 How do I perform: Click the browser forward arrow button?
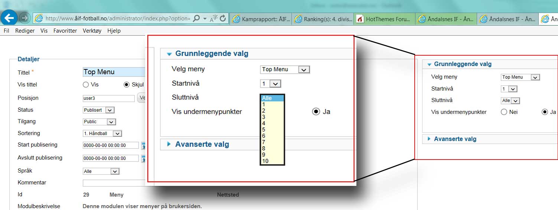25,18
